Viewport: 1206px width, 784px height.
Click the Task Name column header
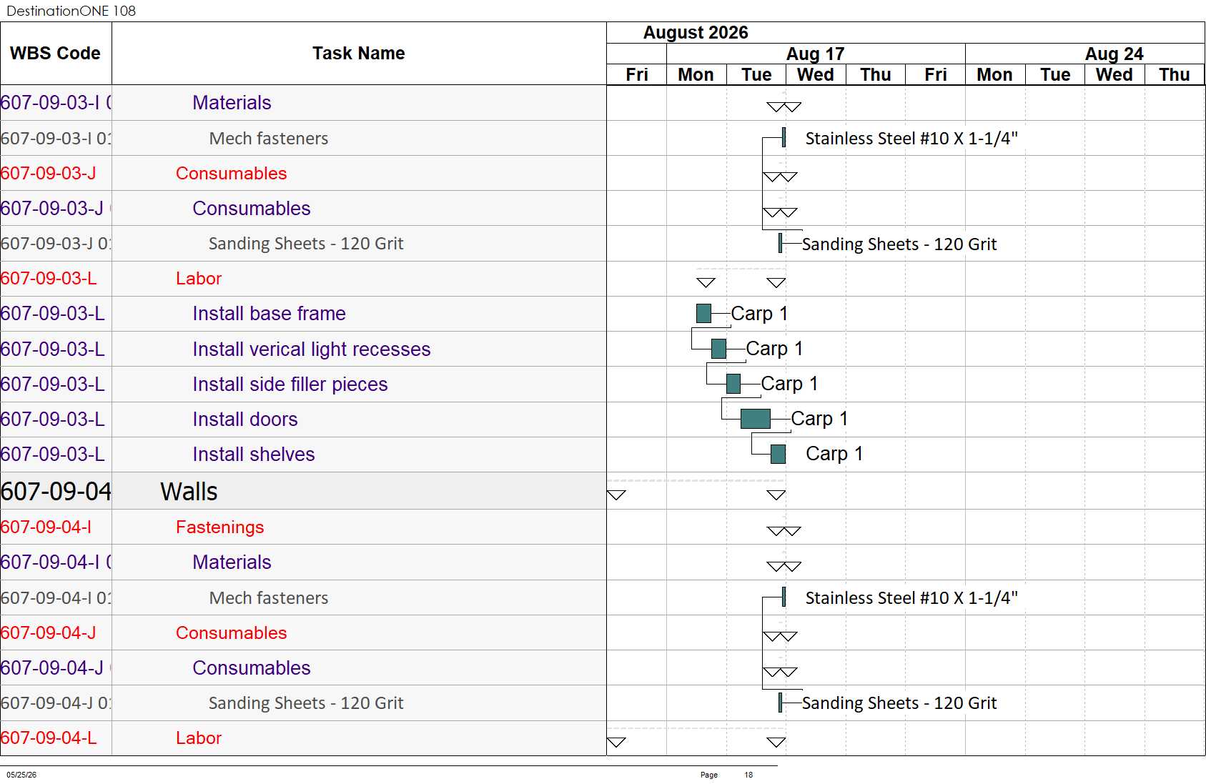point(358,54)
